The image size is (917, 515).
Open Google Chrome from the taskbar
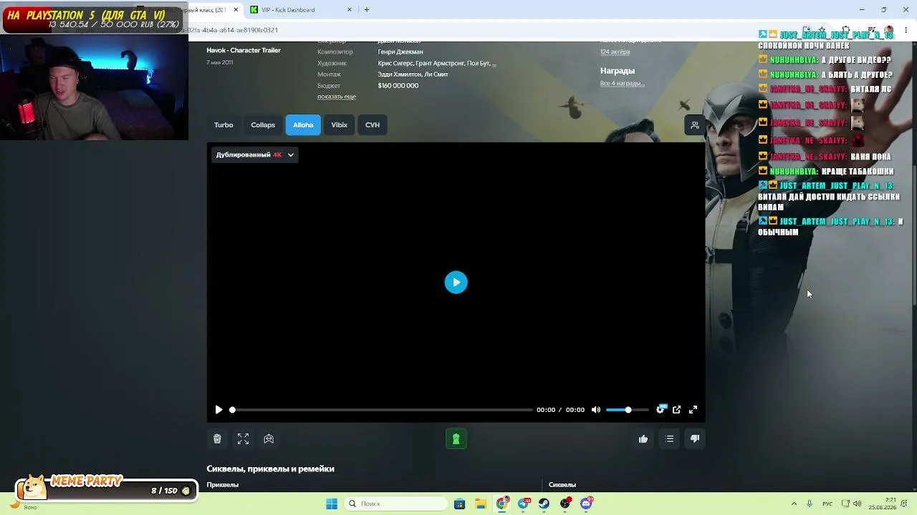click(x=502, y=504)
